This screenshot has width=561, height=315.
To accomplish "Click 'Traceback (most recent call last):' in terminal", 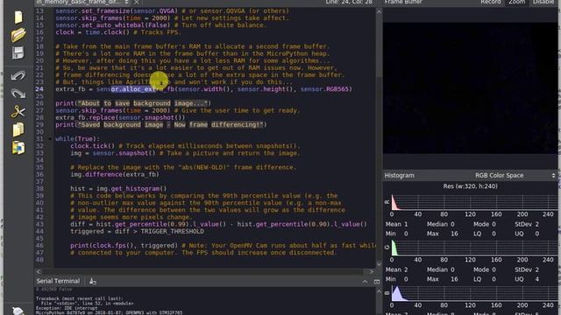I will [x=80, y=298].
